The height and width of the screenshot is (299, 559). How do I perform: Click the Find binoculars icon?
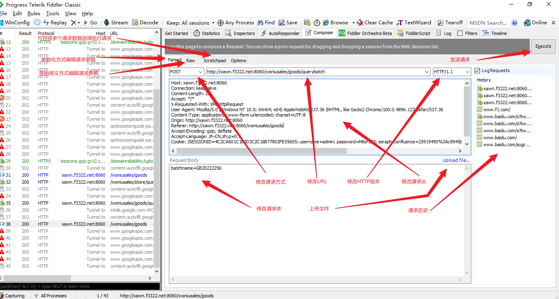pyautogui.click(x=260, y=23)
